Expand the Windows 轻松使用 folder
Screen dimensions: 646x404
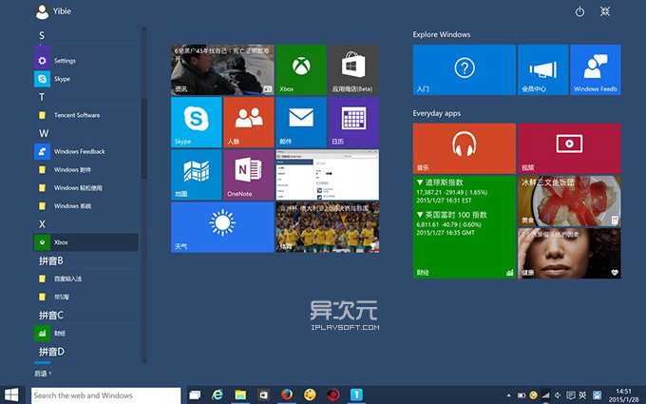point(85,187)
